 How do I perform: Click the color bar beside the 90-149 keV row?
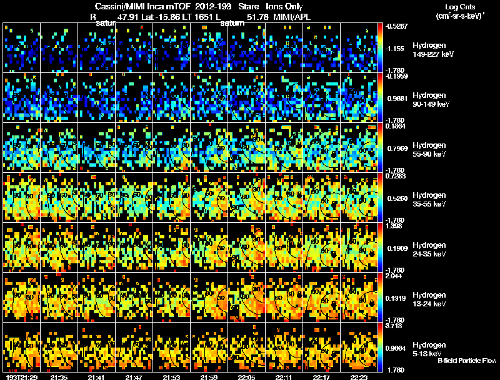click(380, 98)
